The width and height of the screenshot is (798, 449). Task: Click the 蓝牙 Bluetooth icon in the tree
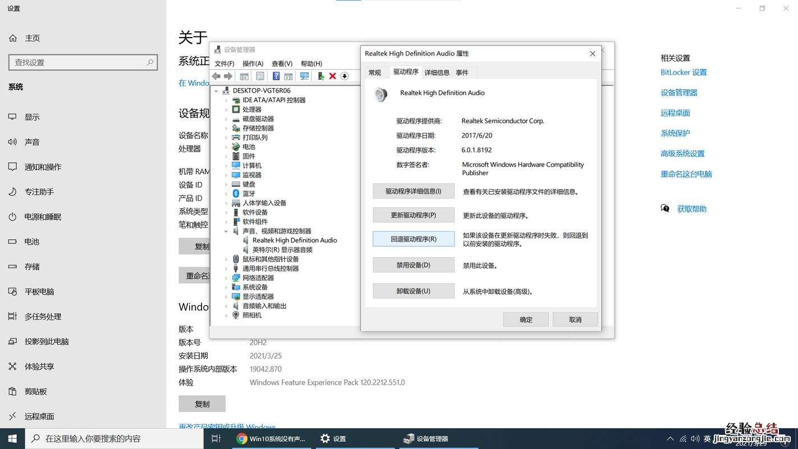click(x=236, y=194)
